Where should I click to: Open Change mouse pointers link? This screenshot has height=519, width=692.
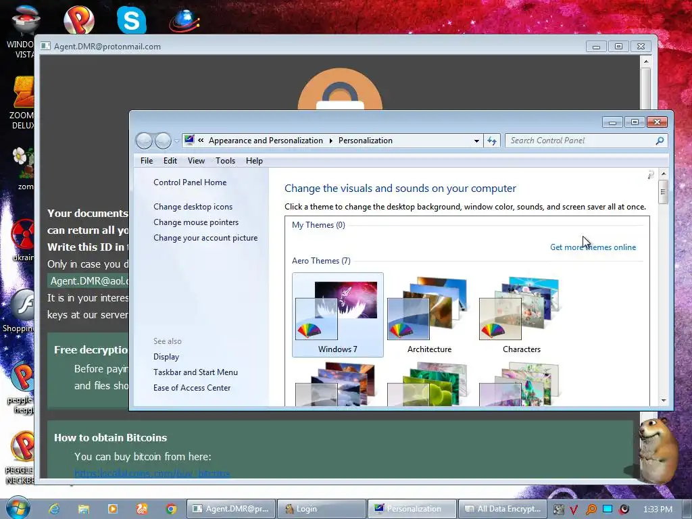pos(196,222)
